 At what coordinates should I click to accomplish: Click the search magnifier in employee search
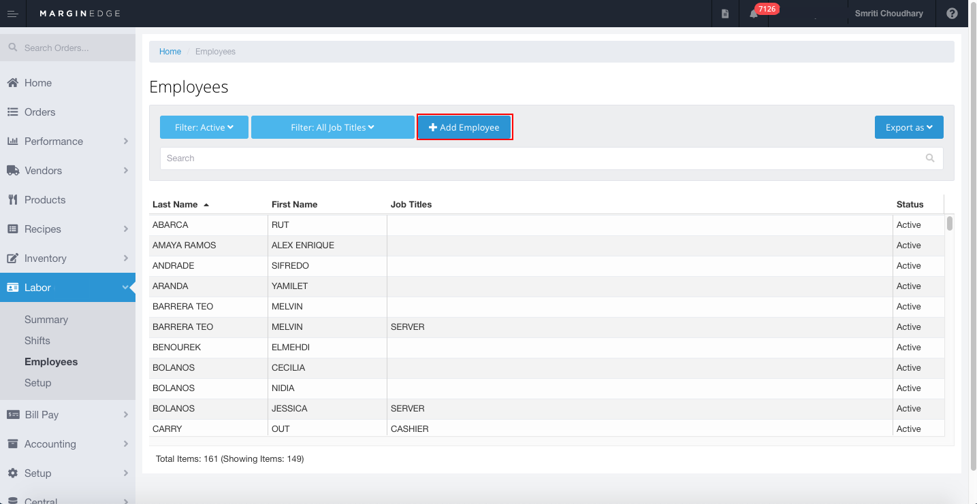[930, 158]
